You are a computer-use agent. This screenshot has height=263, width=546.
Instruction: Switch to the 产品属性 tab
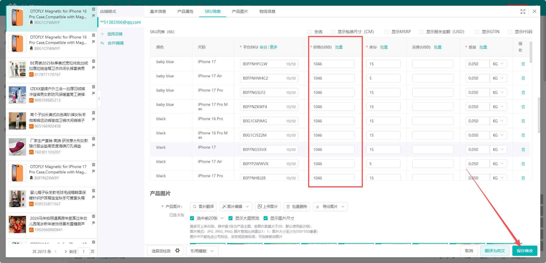point(185,11)
